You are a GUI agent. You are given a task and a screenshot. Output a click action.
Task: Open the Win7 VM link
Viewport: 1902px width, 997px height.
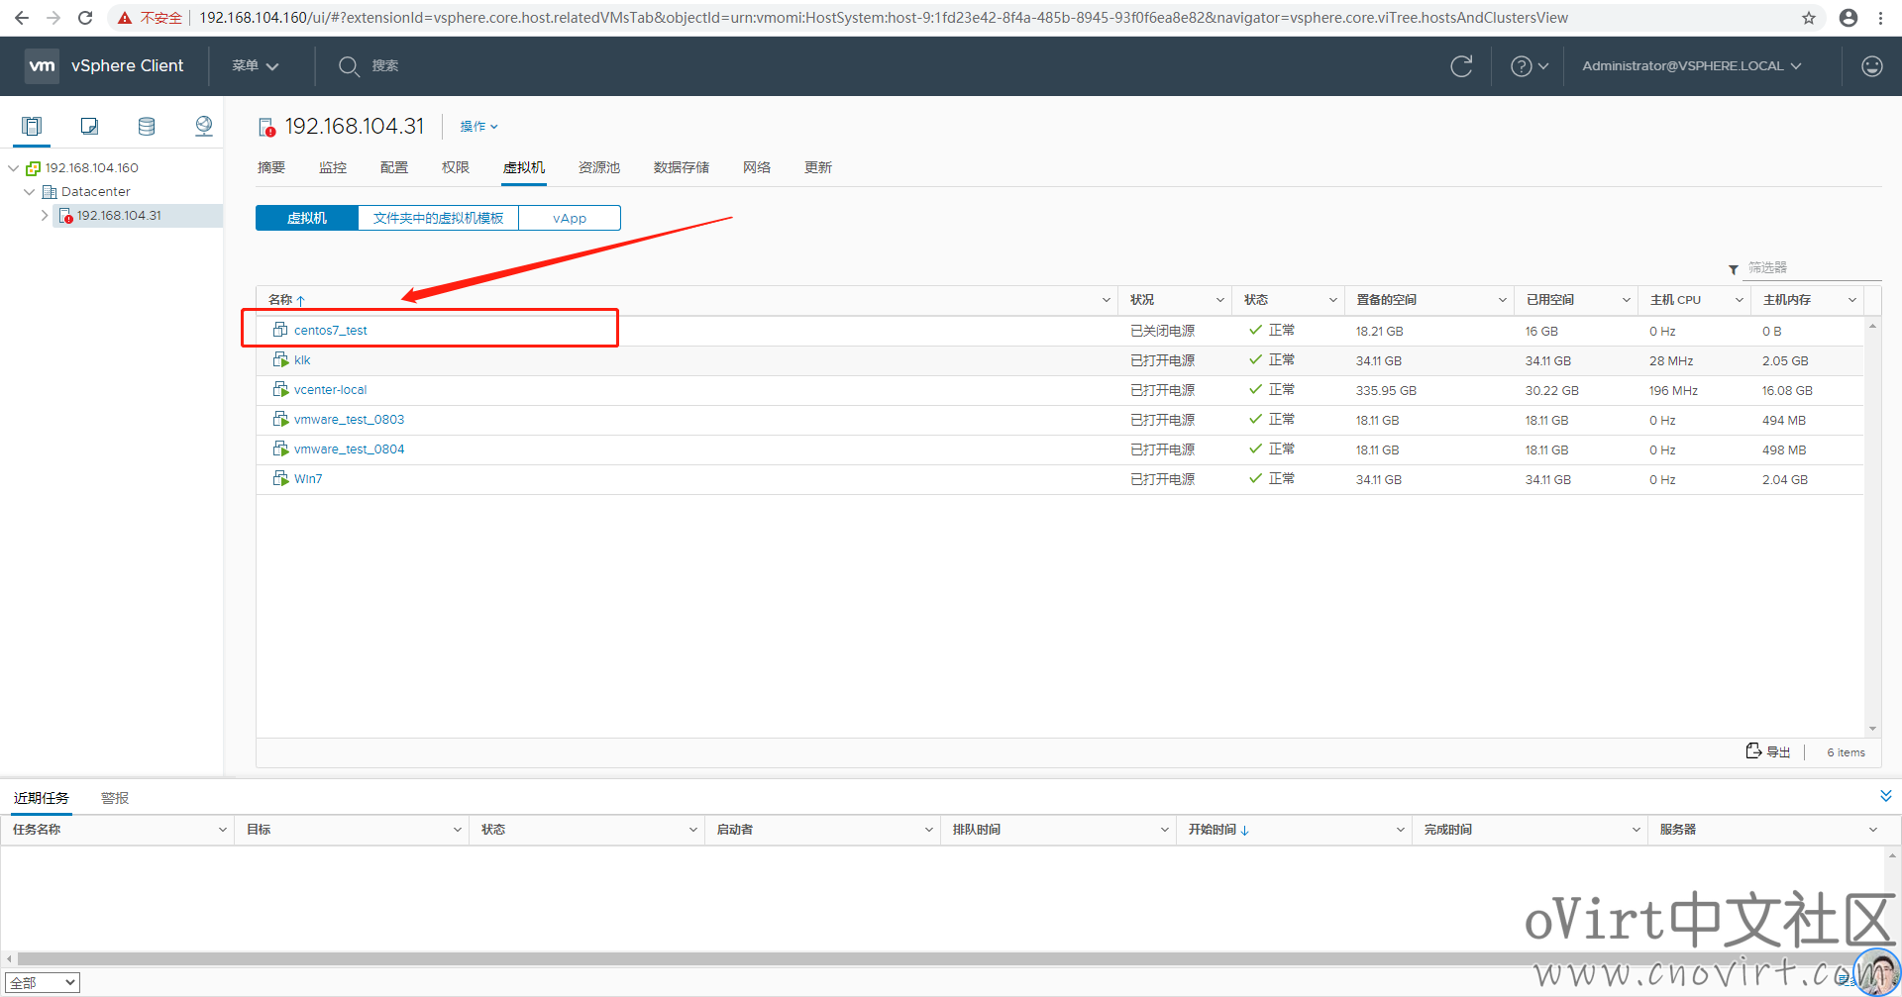(x=308, y=479)
